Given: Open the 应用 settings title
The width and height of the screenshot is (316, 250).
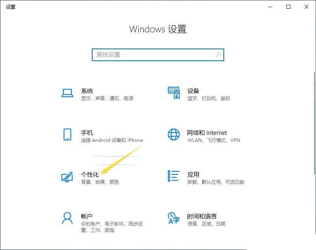Looking at the screenshot, I should pos(193,175).
